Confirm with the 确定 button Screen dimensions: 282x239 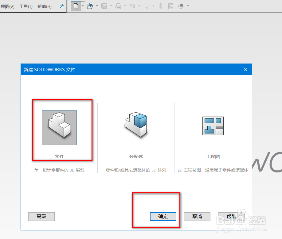pos(163,217)
